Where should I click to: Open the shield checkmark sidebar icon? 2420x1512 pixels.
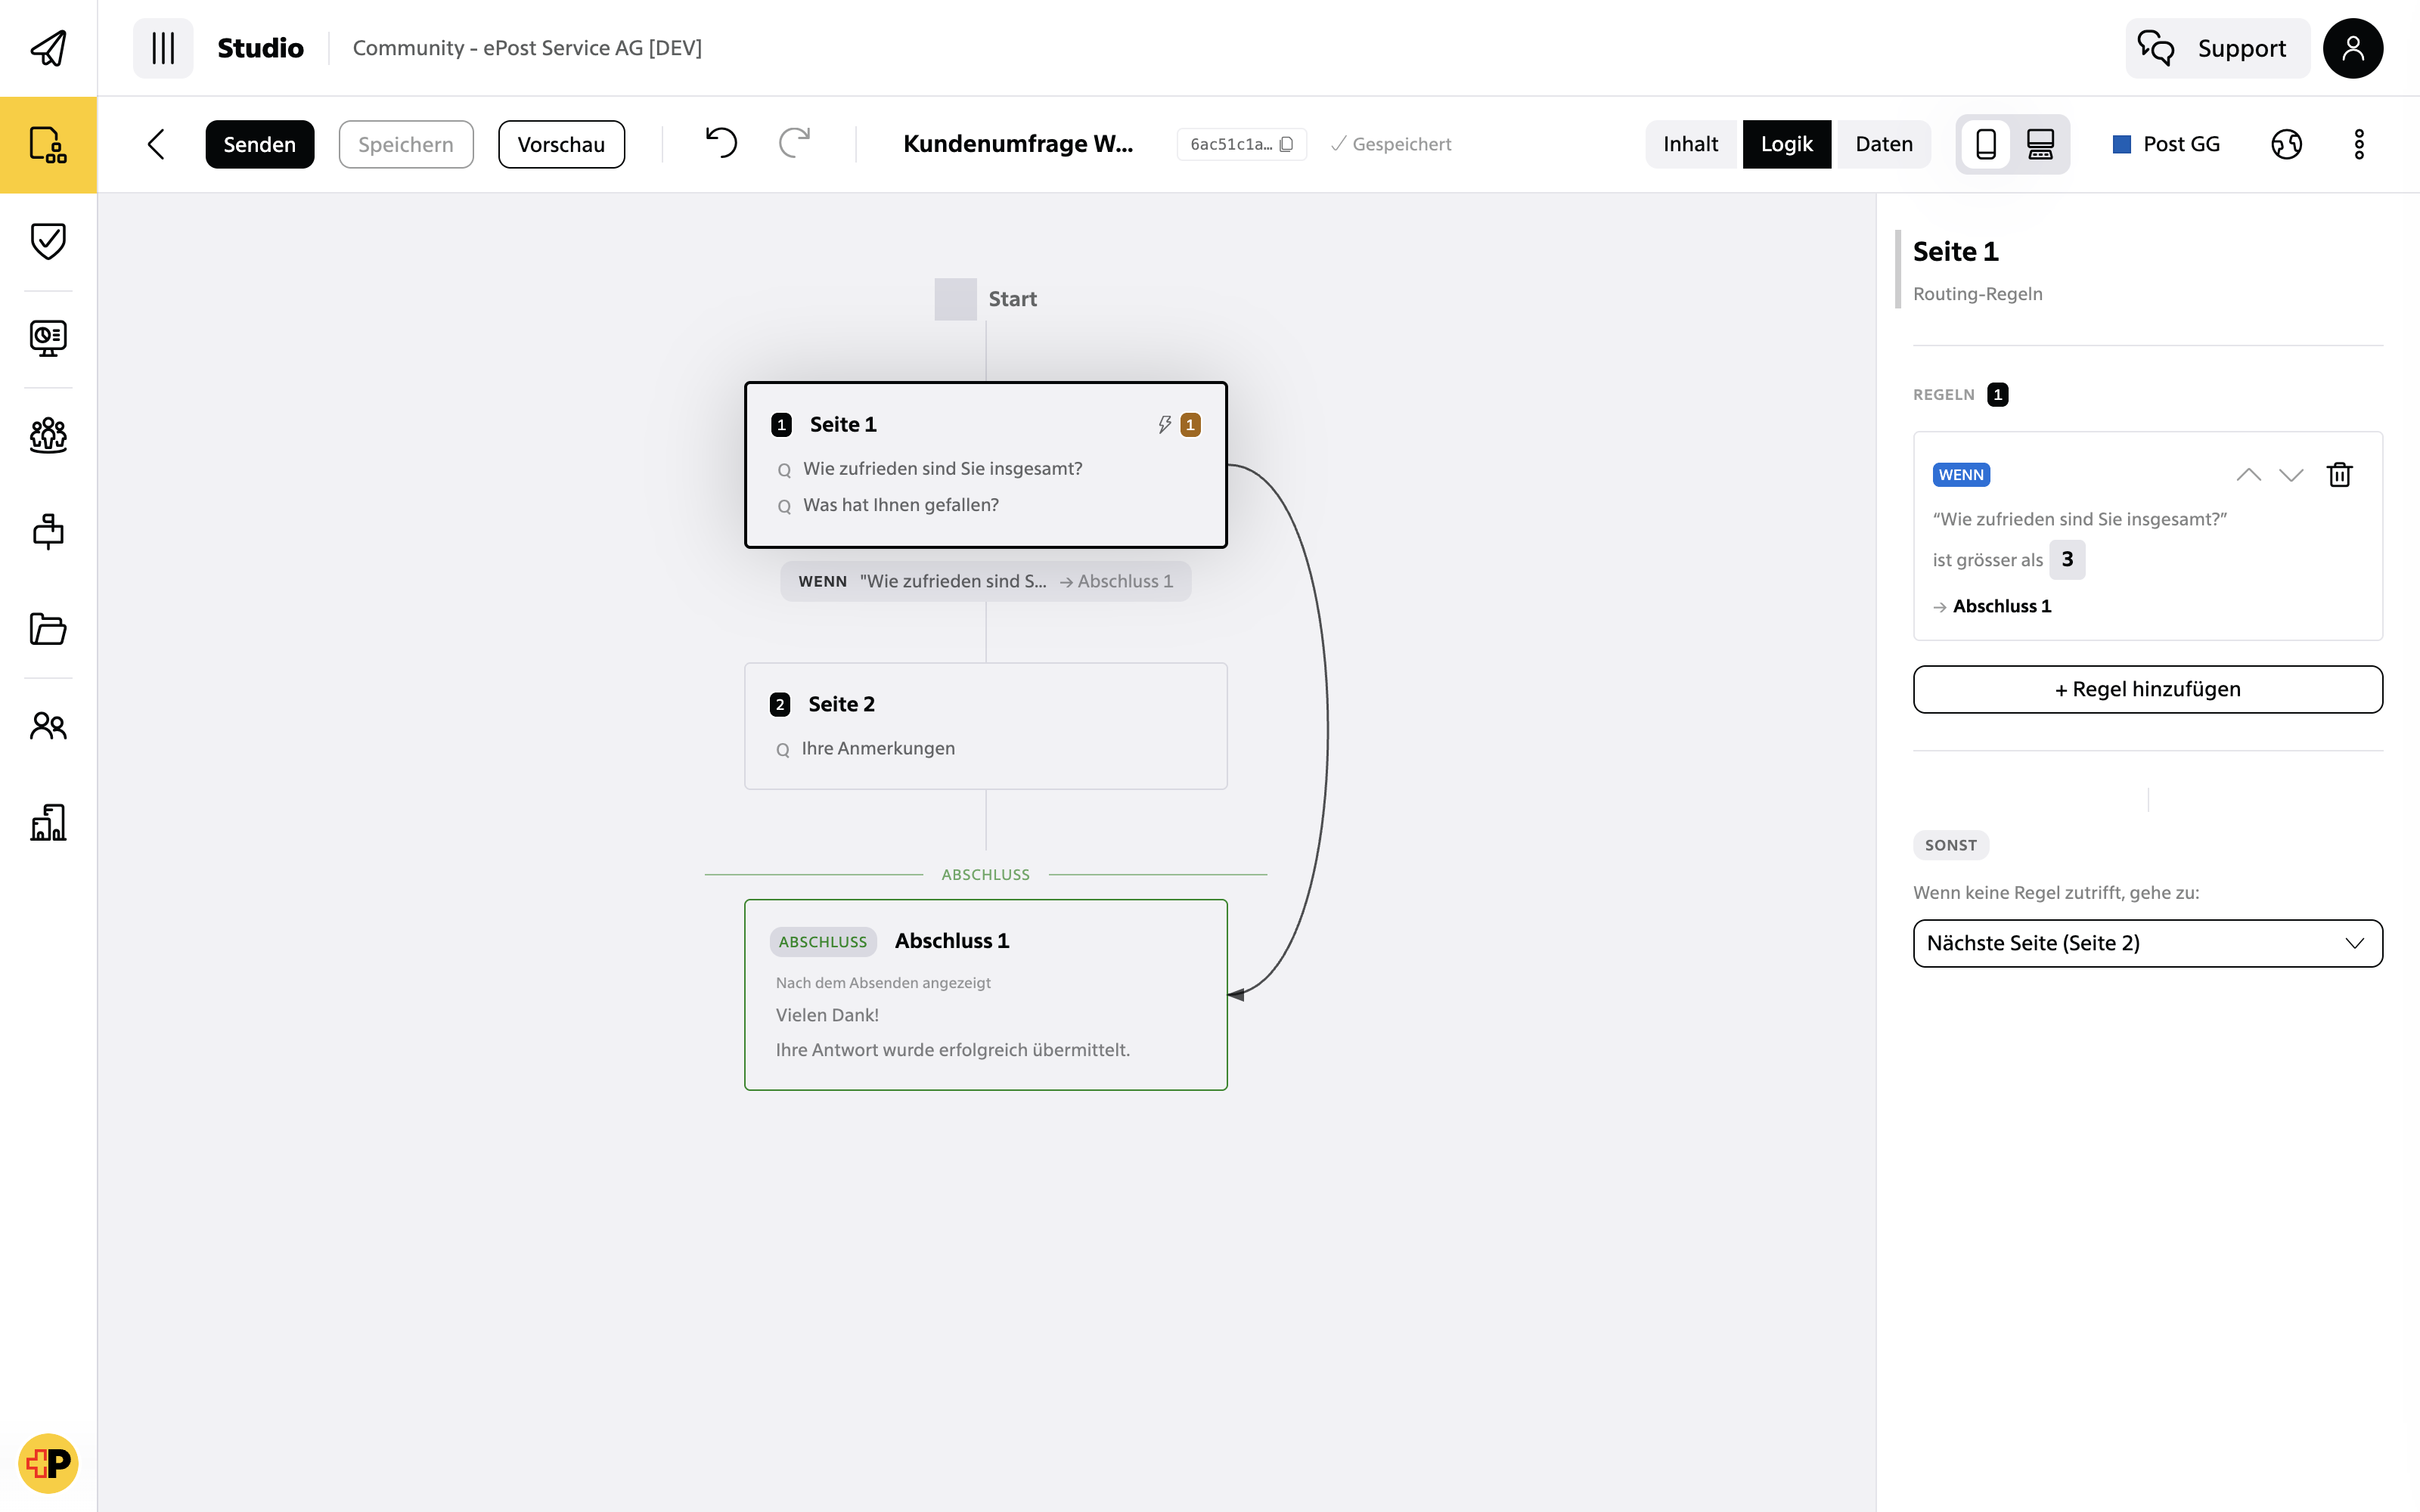click(48, 241)
